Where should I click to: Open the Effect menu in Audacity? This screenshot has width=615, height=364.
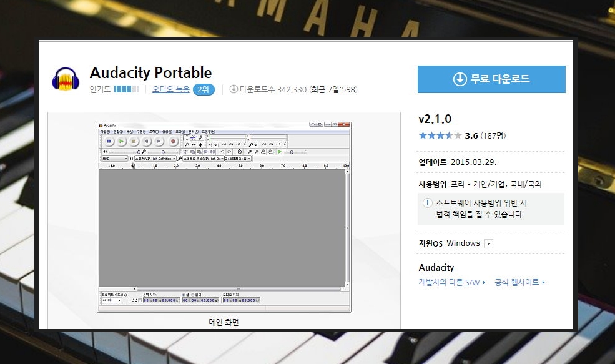[x=180, y=132]
